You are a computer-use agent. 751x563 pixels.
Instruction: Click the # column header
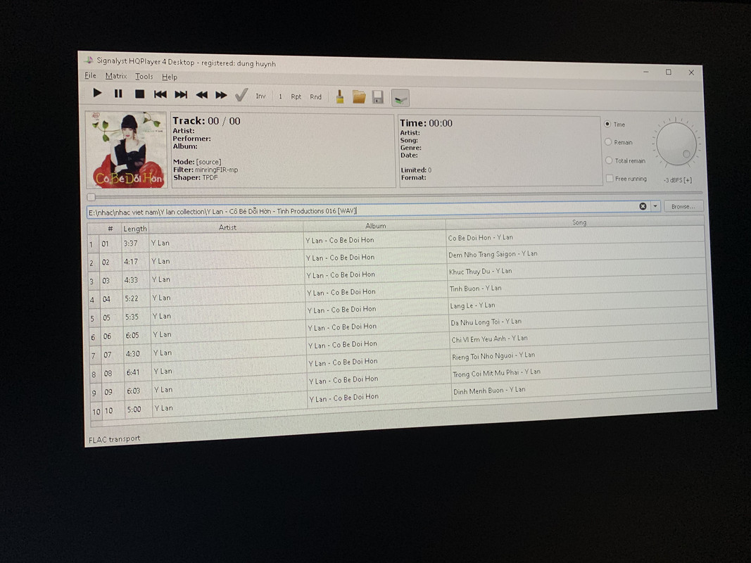tap(111, 229)
